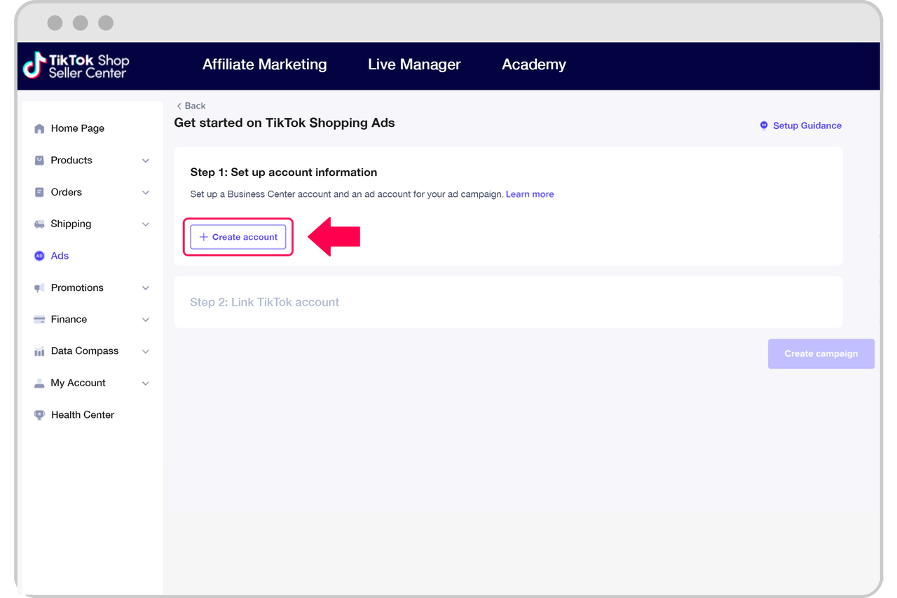Open the Live Manager tab

coord(414,64)
